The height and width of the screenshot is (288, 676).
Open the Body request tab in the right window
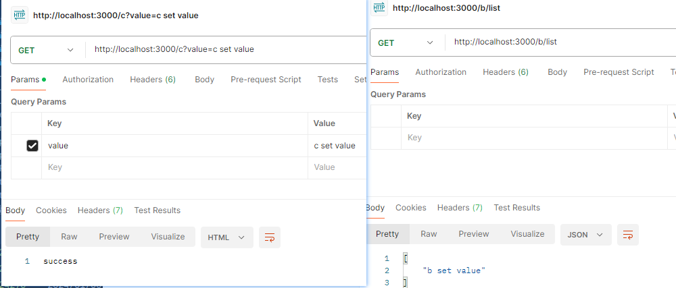coord(558,72)
